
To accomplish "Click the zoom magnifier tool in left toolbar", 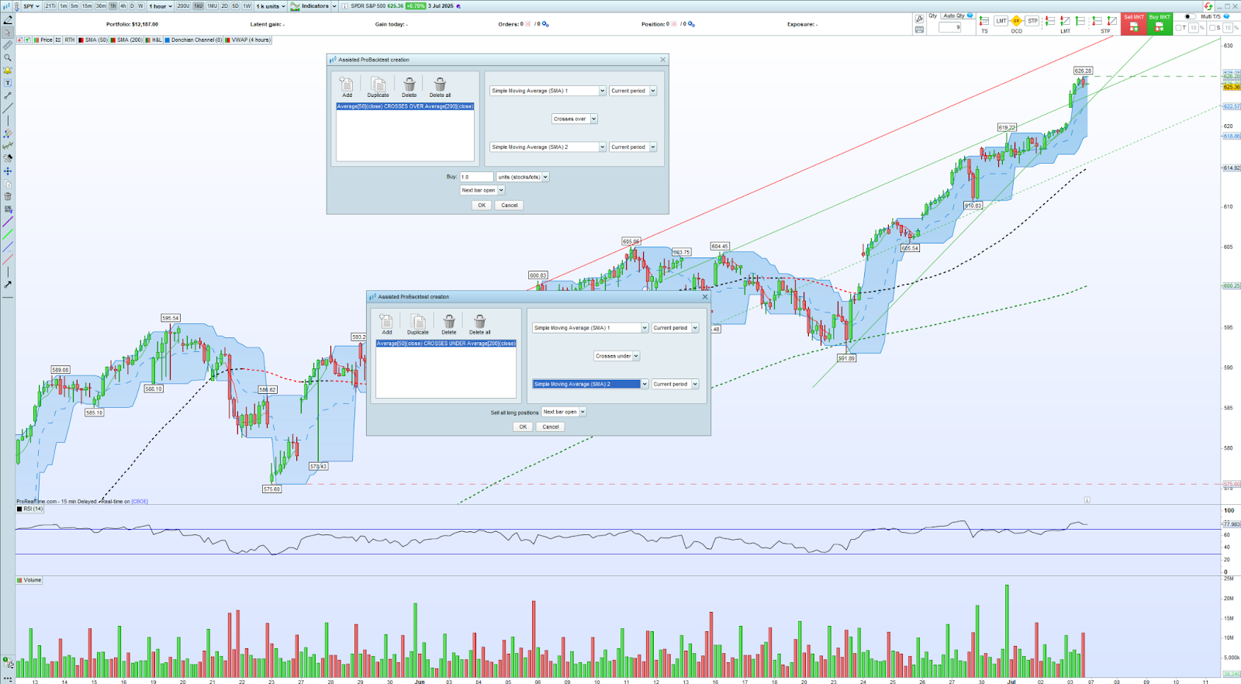I will tap(8, 58).
